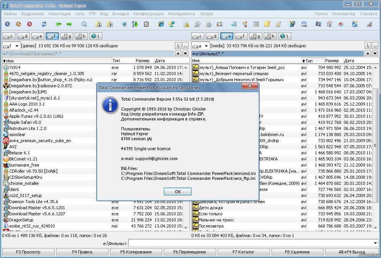Open right panel directory history arrow
This screenshot has width=381, height=258.
(x=375, y=54)
